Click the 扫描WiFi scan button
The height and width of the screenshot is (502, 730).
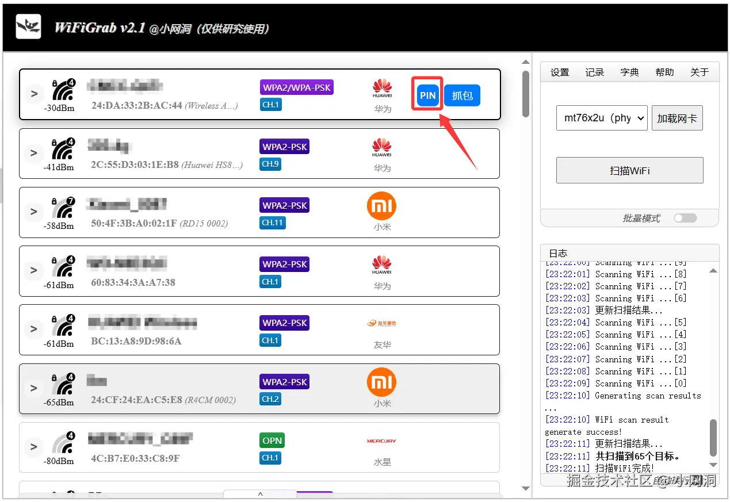[x=630, y=170]
